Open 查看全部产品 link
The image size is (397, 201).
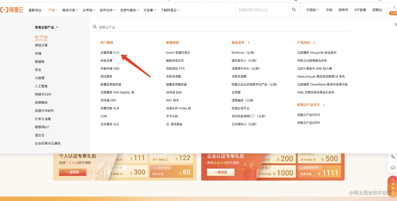click(46, 27)
